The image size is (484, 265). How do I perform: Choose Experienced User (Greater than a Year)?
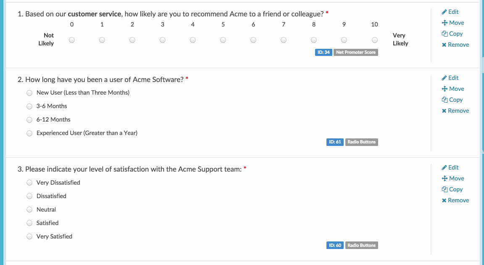tap(29, 133)
